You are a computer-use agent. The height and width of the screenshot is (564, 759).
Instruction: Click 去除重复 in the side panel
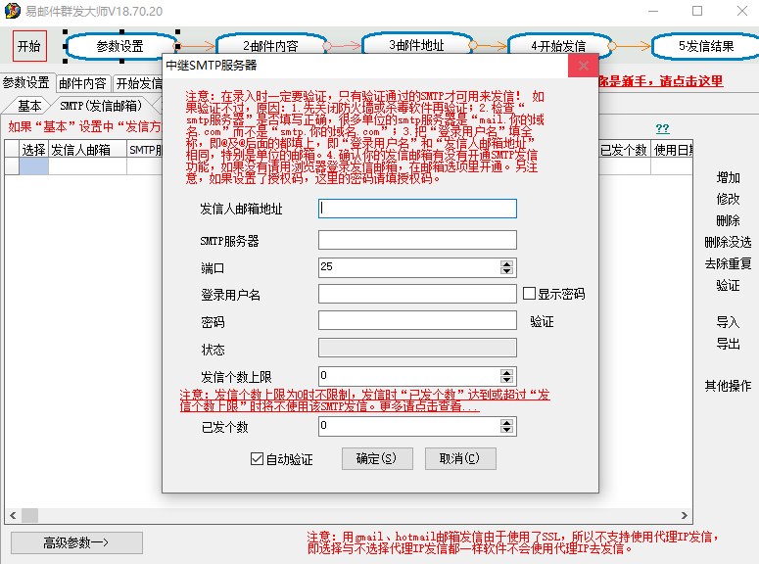(x=728, y=263)
